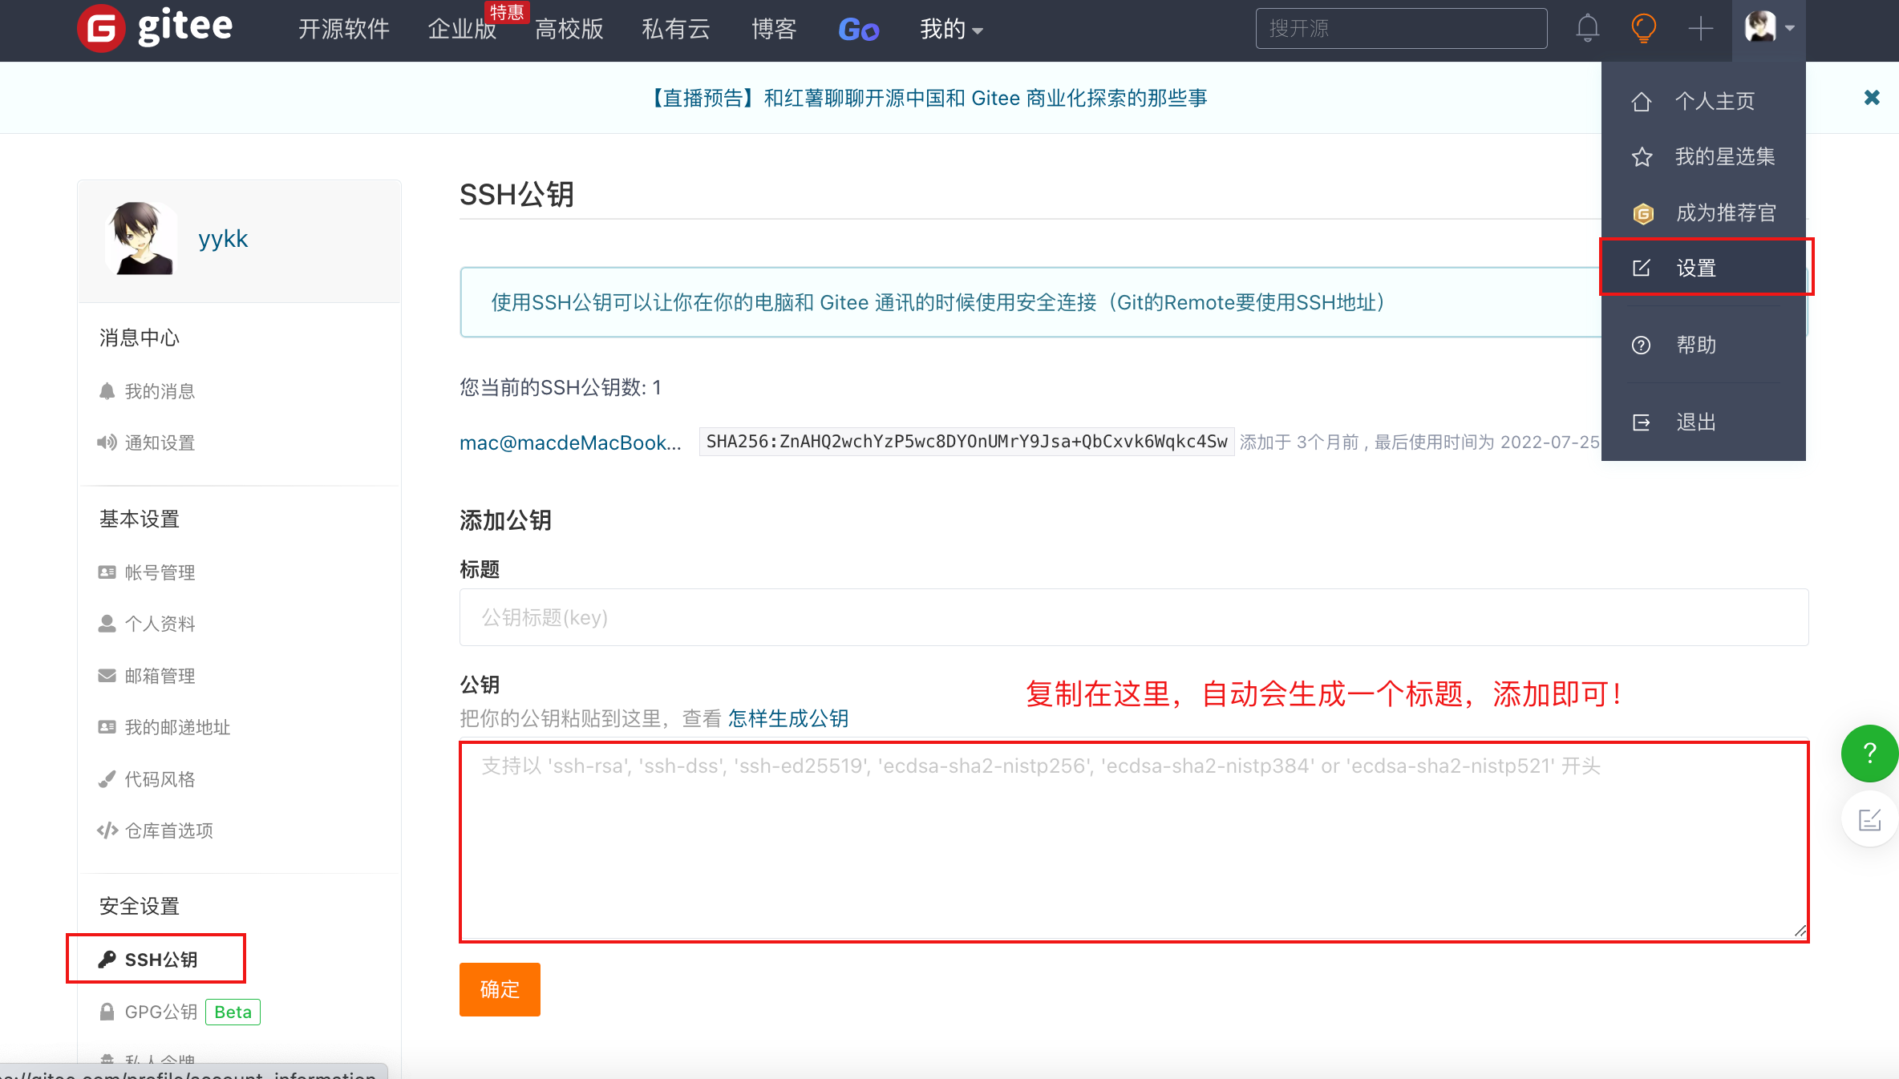
Task: Open 帐号管理 in the sidebar
Action: (160, 572)
